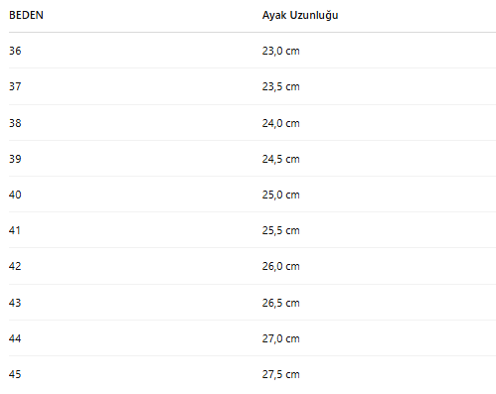This screenshot has height=394, width=496.
Task: Select size 41 row label
Action: coord(15,230)
